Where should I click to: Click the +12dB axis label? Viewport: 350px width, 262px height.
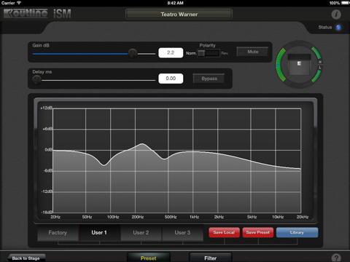(46, 108)
